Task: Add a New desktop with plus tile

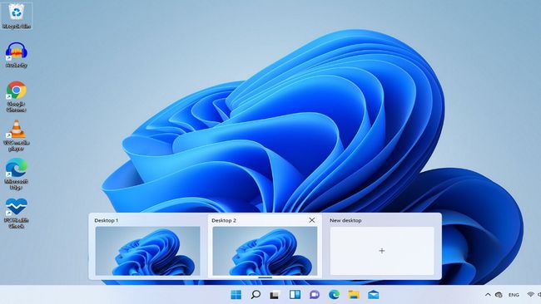Action: point(382,251)
